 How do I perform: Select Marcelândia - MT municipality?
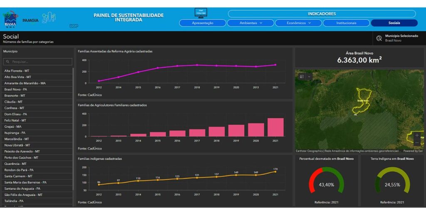(37, 139)
